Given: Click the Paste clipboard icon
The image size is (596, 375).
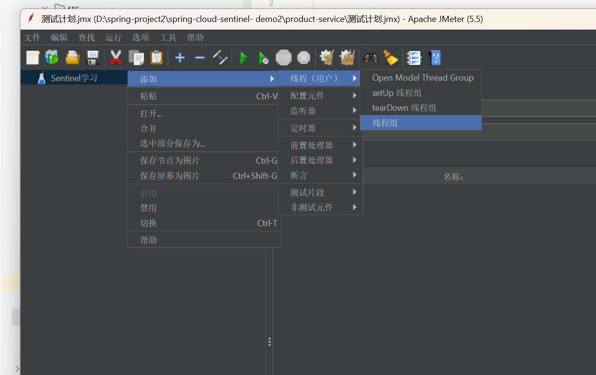Looking at the screenshot, I should 157,58.
